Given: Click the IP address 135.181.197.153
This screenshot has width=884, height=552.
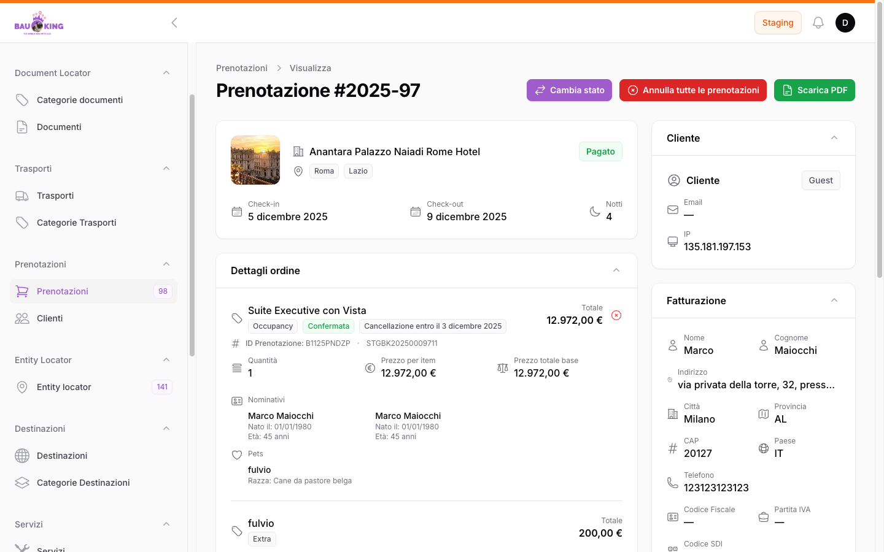Looking at the screenshot, I should point(718,247).
